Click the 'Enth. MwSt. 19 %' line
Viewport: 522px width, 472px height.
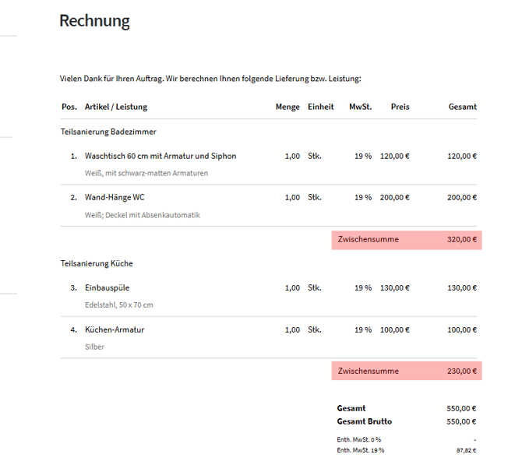point(360,450)
